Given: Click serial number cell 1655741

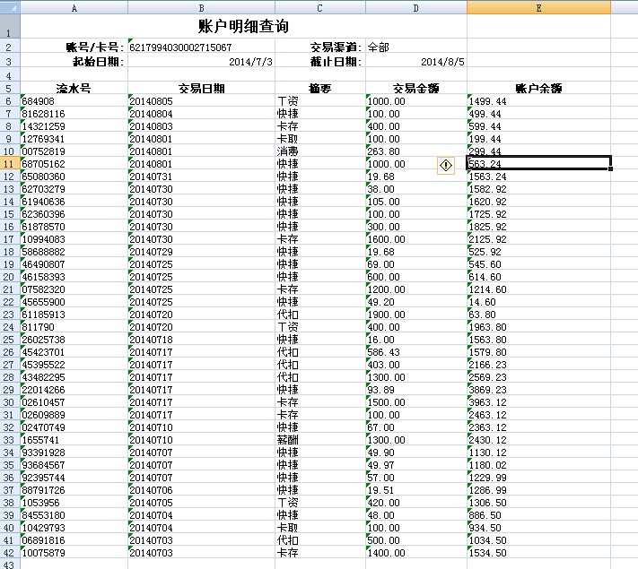Looking at the screenshot, I should [74, 440].
